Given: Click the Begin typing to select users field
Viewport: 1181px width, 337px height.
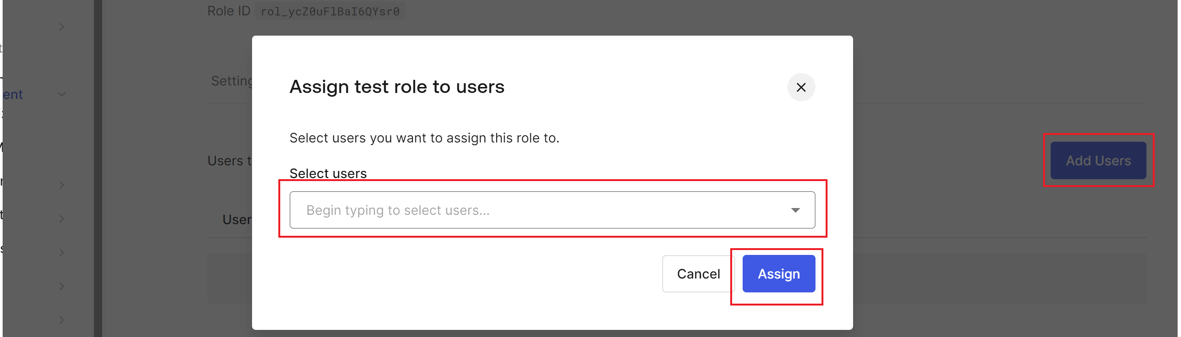Looking at the screenshot, I should click(527, 210).
